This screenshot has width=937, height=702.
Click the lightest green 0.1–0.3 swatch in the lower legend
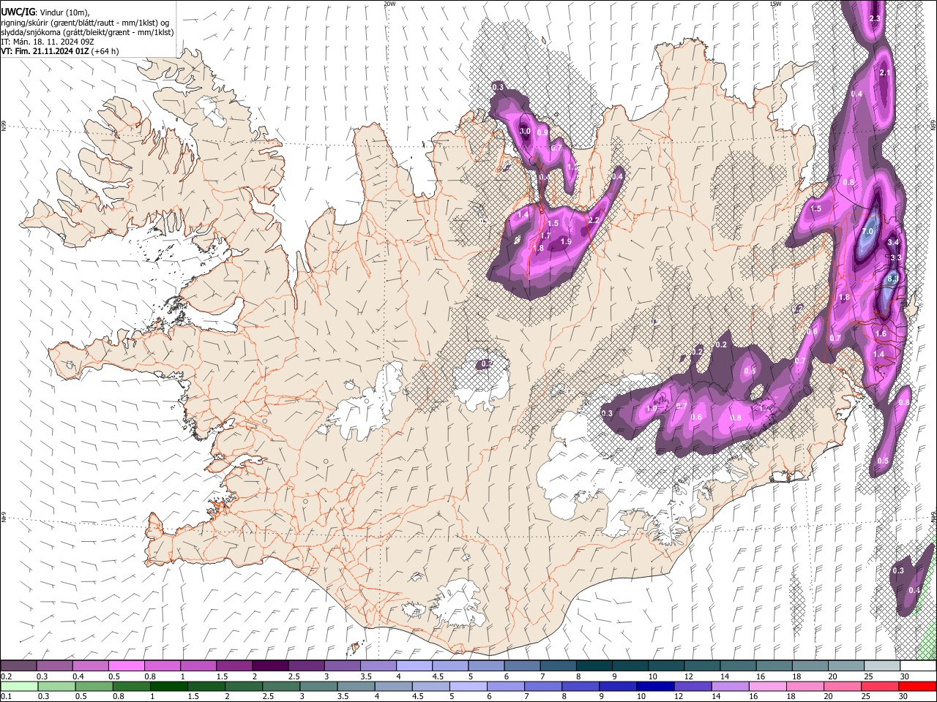tap(19, 686)
